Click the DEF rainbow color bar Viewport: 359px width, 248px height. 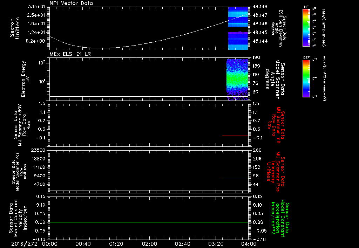306,78
